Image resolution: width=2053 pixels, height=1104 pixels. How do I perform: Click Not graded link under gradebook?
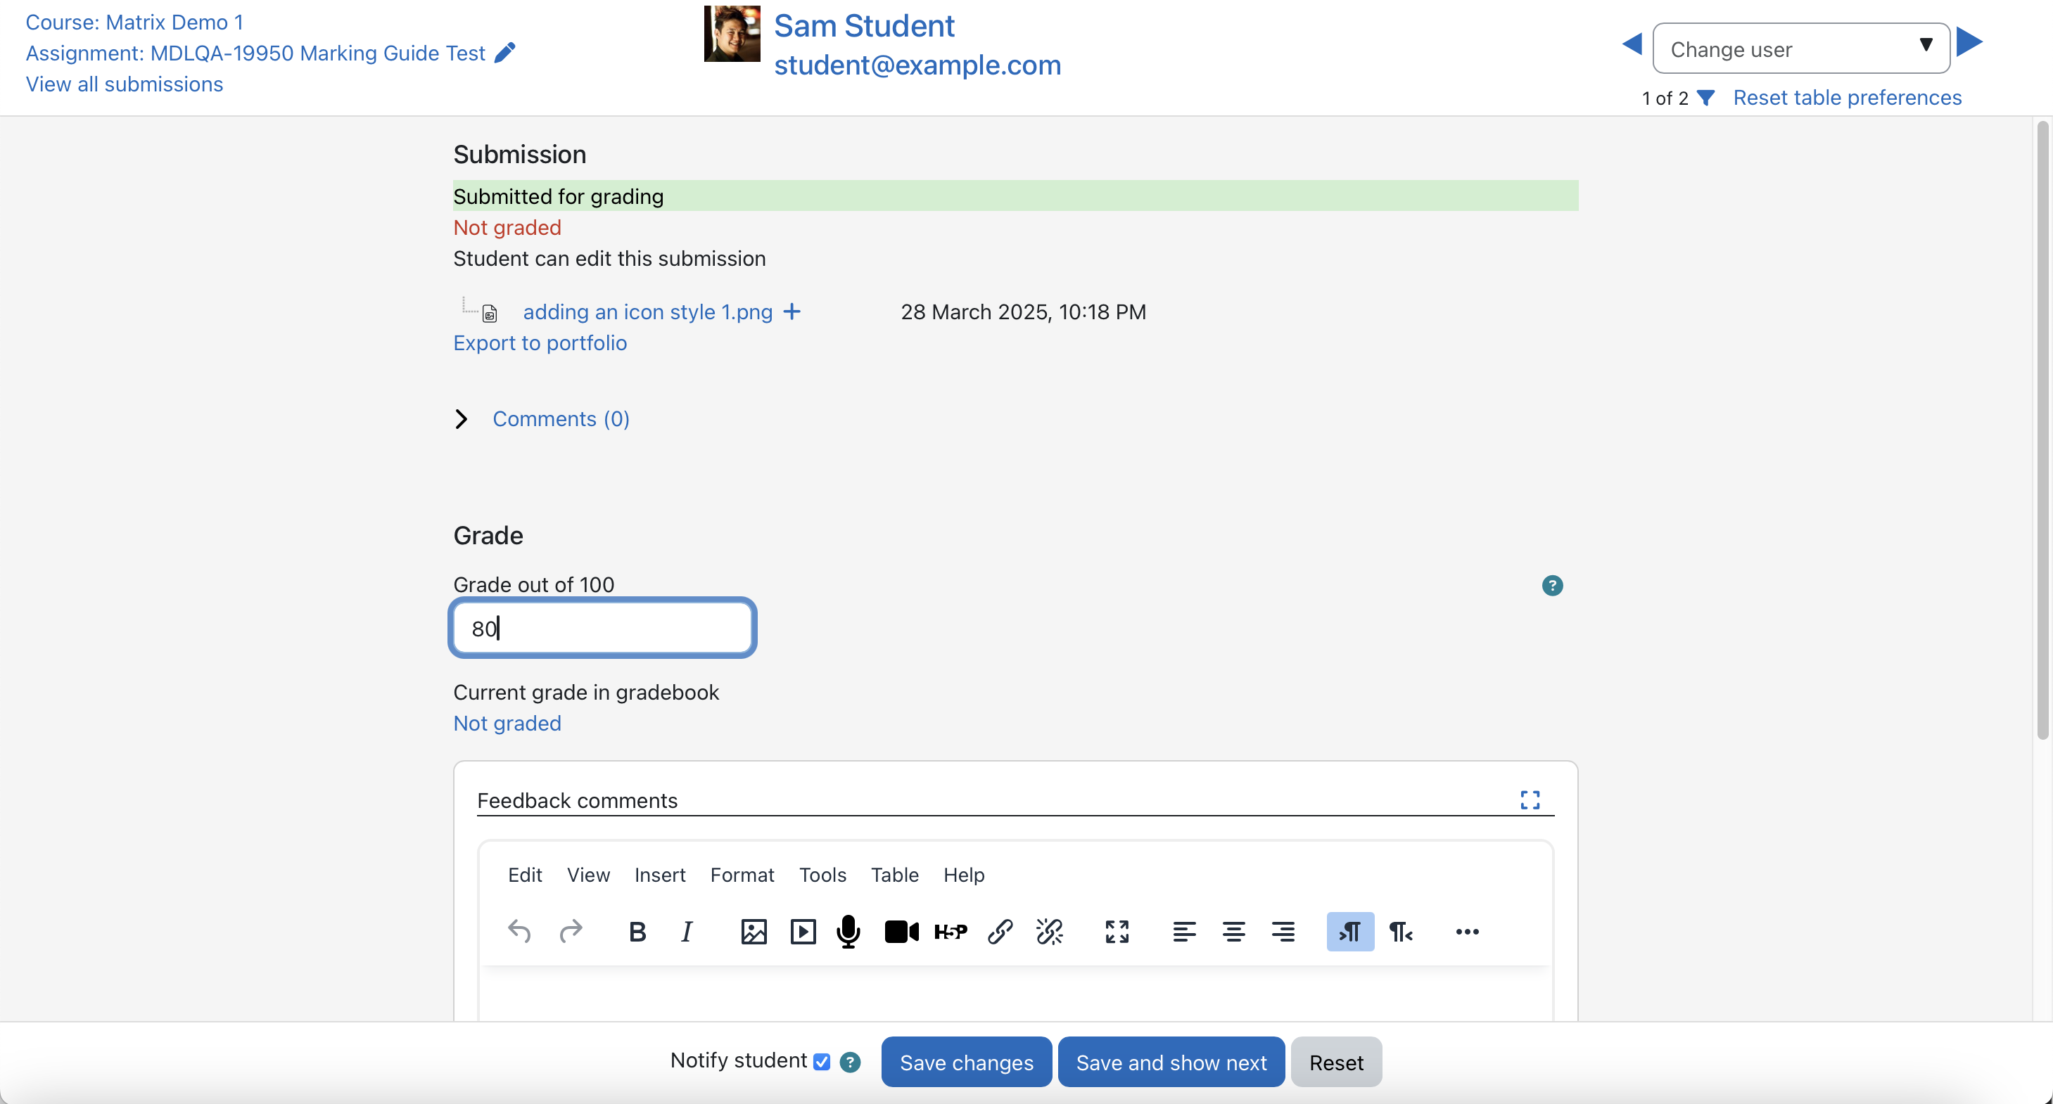pos(507,724)
